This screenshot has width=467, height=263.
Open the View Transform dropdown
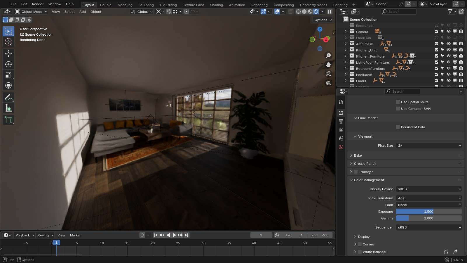[429, 198]
